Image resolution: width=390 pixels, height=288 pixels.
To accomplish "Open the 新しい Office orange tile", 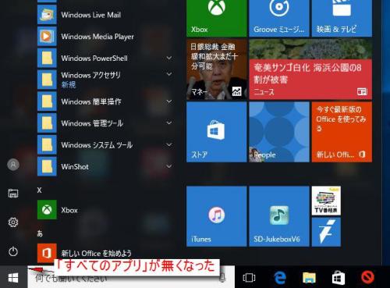I will (342, 132).
